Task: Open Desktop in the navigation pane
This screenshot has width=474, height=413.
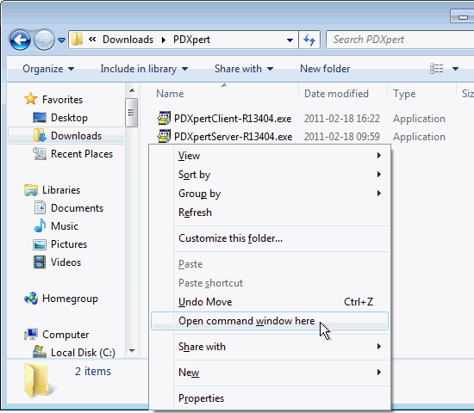Action: [69, 118]
